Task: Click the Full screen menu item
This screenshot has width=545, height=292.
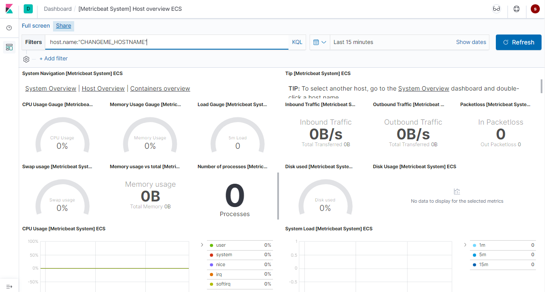Action: pos(36,26)
